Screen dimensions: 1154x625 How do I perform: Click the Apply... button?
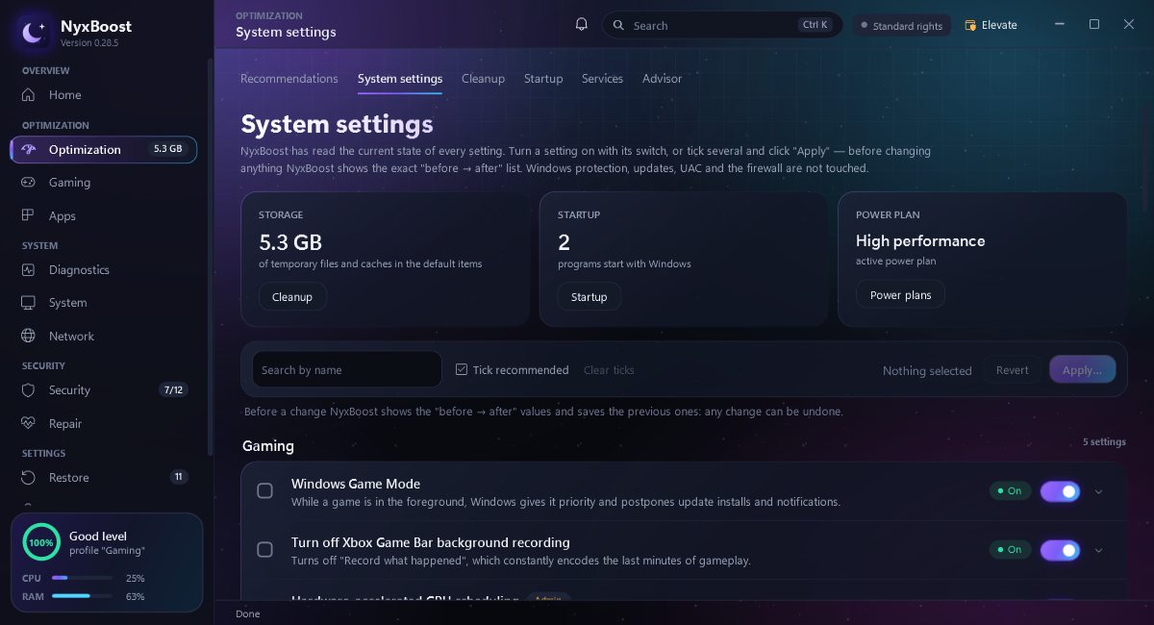(1083, 370)
